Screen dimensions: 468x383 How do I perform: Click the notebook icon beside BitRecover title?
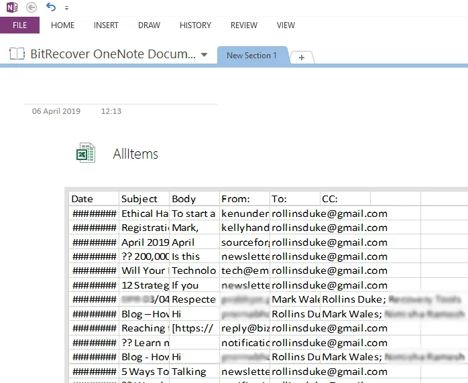[17, 54]
